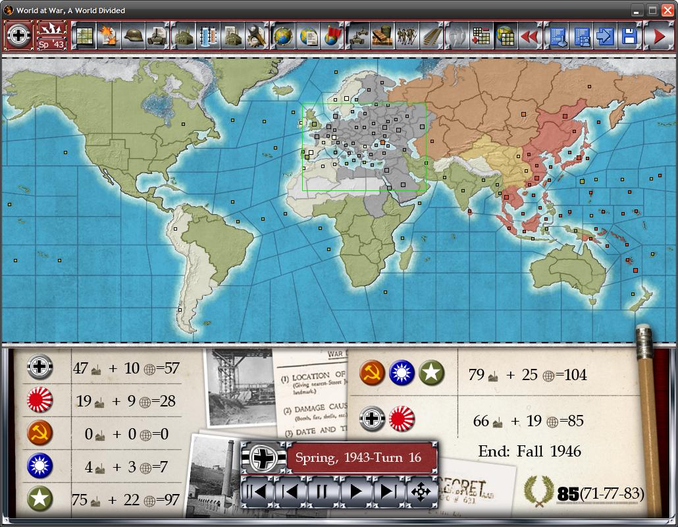Select Soviet hammer and sickle in production list
This screenshot has height=527, width=678.
coord(39,433)
